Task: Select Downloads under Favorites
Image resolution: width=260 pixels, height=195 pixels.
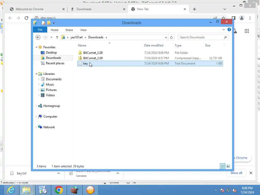Action: tap(53, 58)
